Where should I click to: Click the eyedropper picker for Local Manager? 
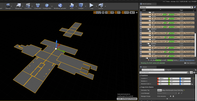click(x=181, y=93)
